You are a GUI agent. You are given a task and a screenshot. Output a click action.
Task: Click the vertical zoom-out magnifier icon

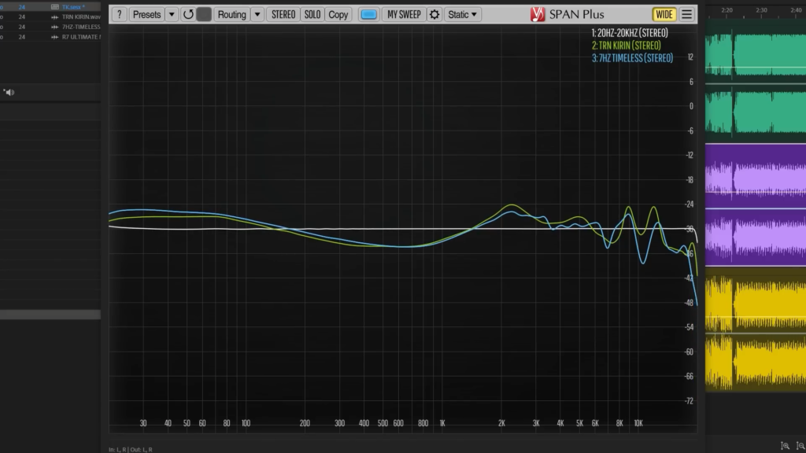(800, 446)
